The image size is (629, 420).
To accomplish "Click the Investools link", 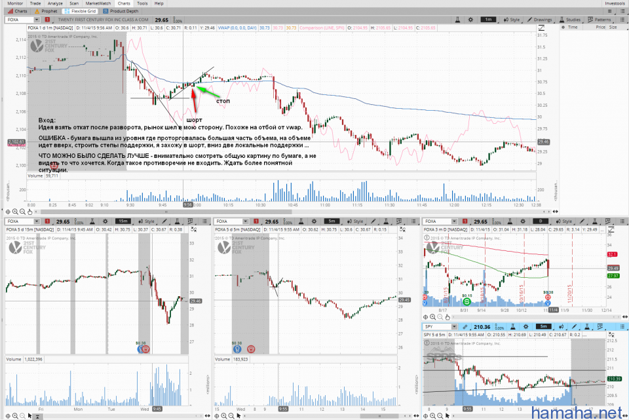I will [615, 3].
